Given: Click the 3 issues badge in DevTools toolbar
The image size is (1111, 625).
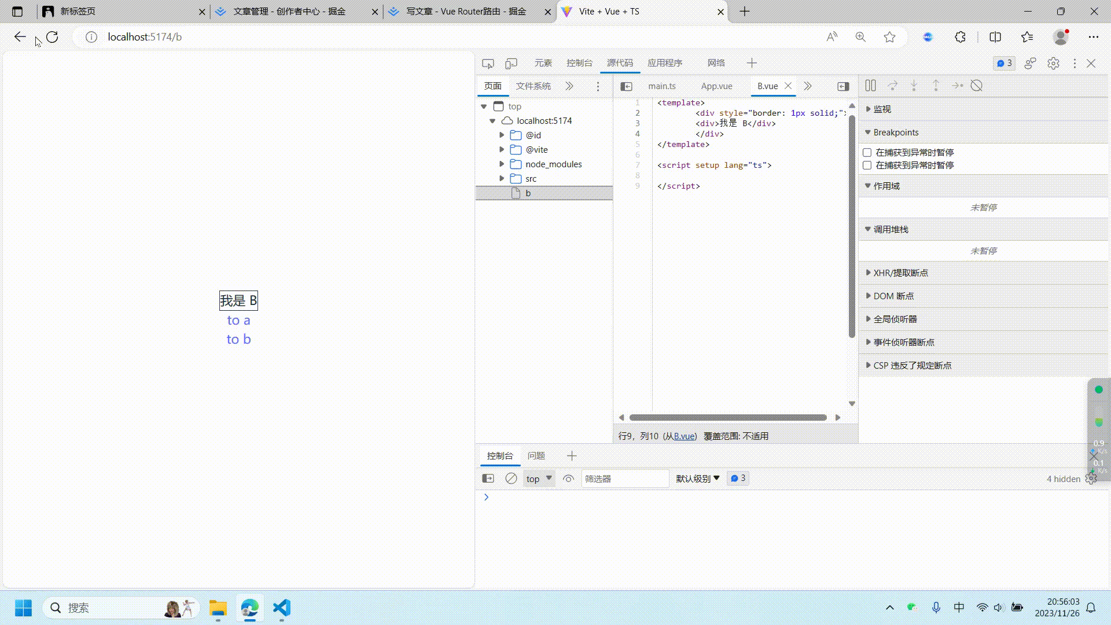Looking at the screenshot, I should click(1005, 63).
